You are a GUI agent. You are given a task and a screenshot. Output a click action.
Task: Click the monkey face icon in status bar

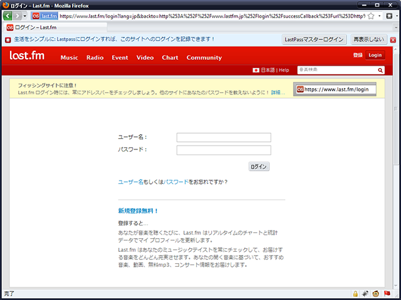pyautogui.click(x=376, y=294)
